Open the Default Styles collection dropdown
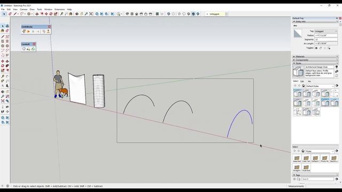This screenshot has height=192, width=342. (x=320, y=86)
